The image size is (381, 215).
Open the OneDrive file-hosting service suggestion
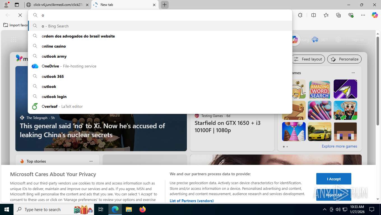coord(160,66)
